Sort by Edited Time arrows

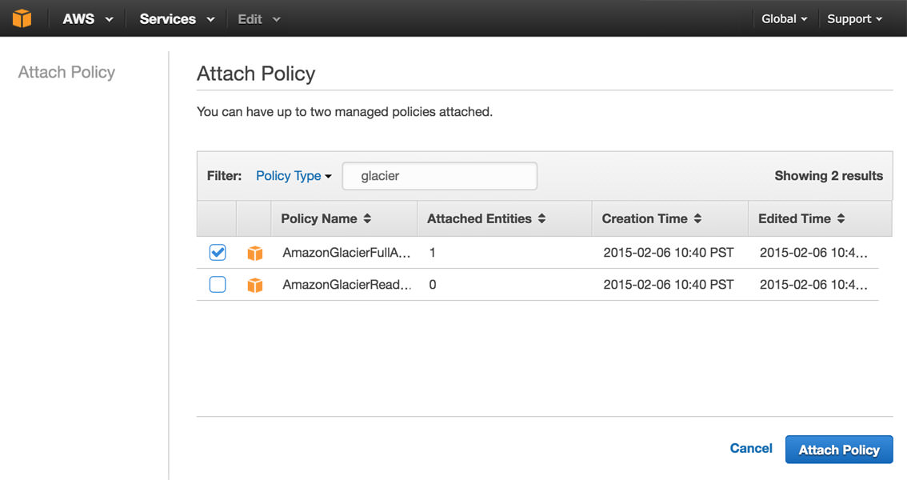pos(841,218)
